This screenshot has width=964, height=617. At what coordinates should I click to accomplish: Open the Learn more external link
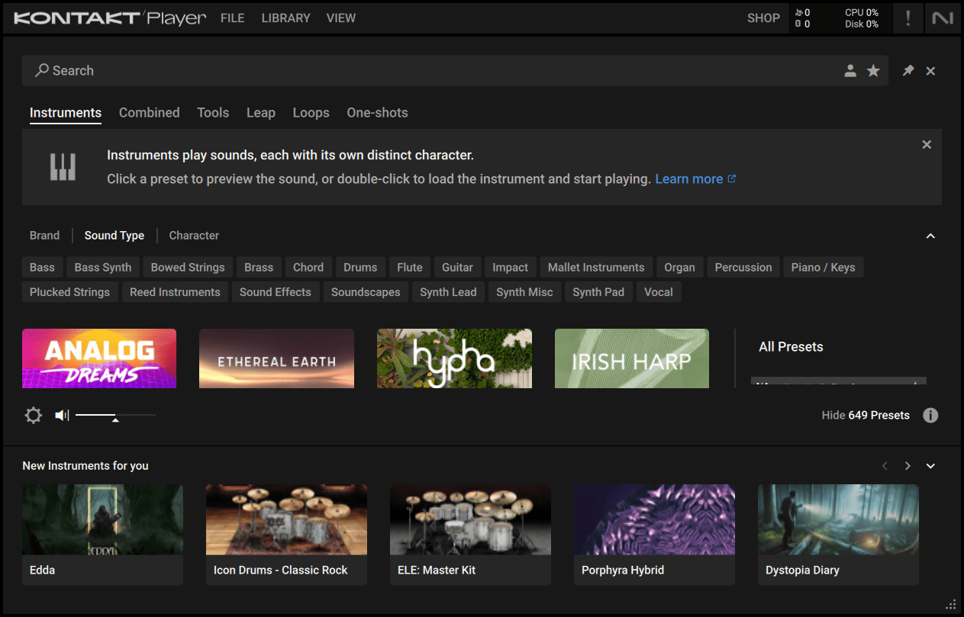(x=695, y=179)
